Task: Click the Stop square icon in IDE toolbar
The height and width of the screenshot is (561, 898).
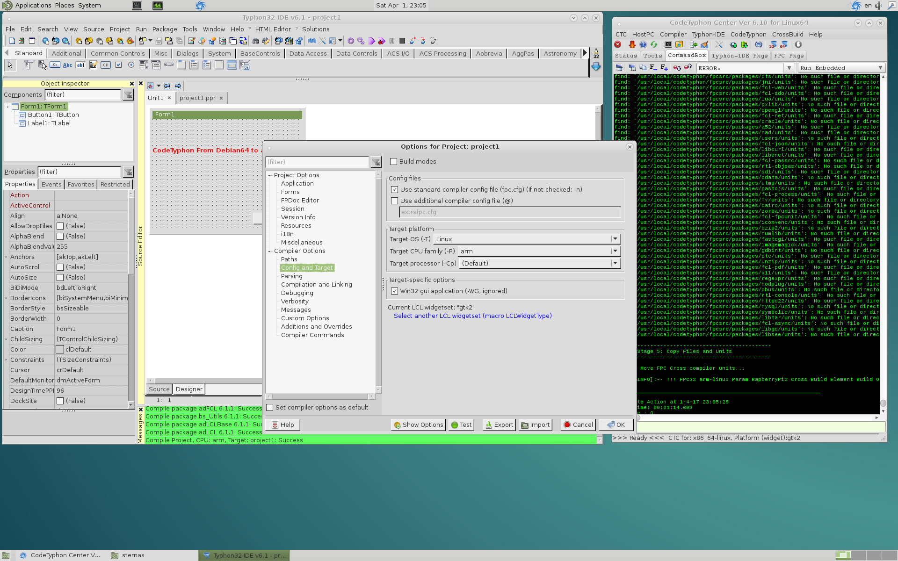Action: pos(402,41)
